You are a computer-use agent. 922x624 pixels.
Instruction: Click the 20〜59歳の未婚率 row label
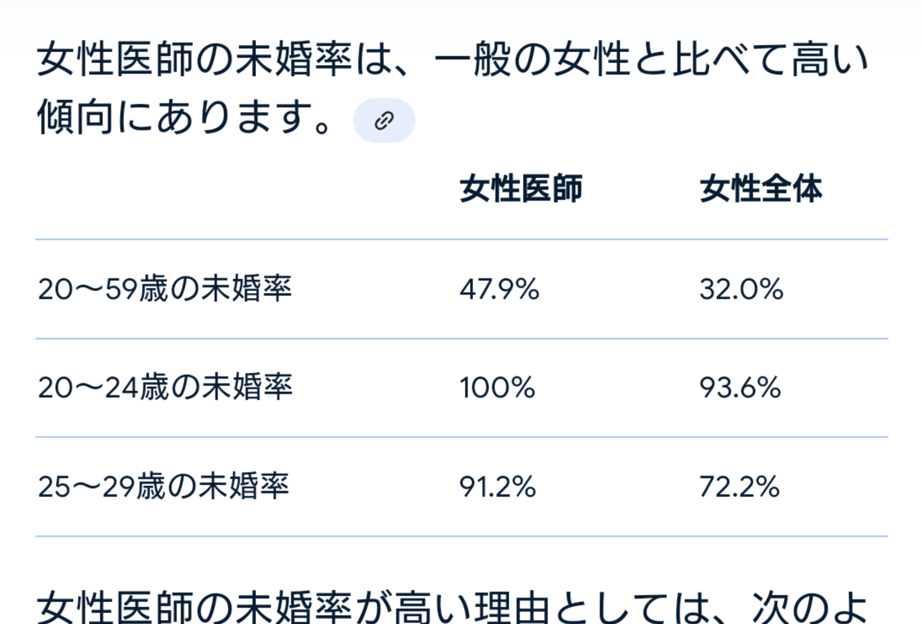[165, 289]
